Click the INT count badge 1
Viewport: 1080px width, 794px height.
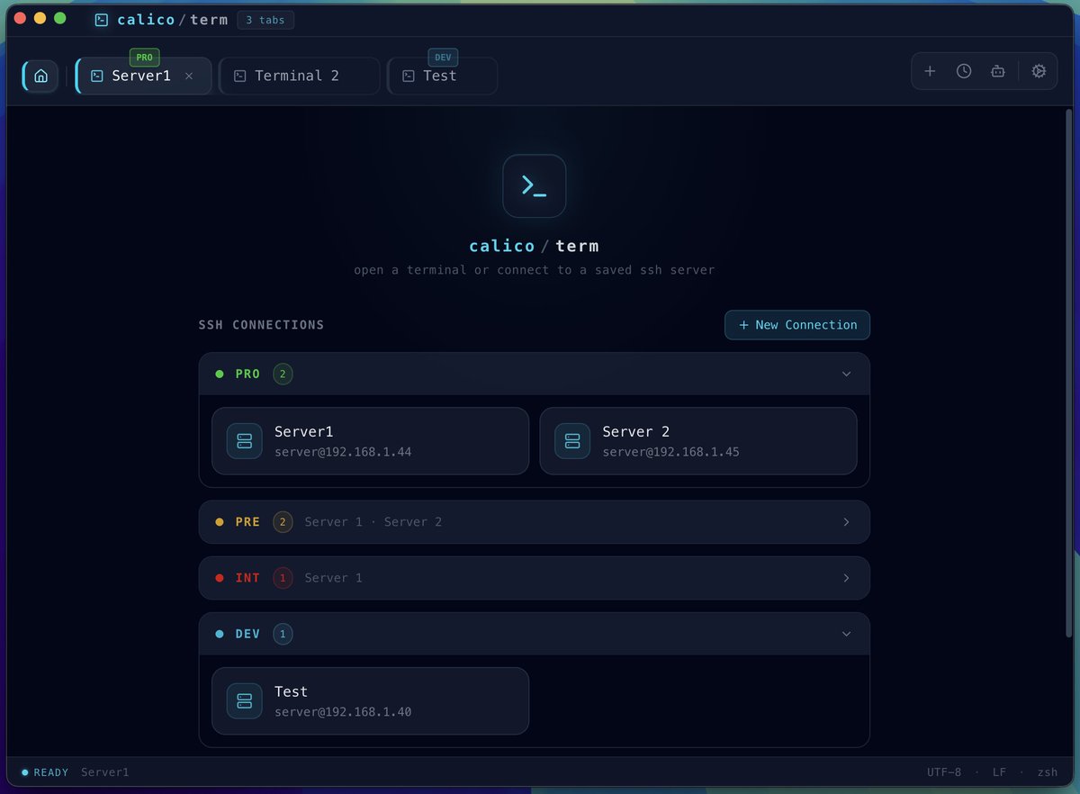(x=283, y=578)
